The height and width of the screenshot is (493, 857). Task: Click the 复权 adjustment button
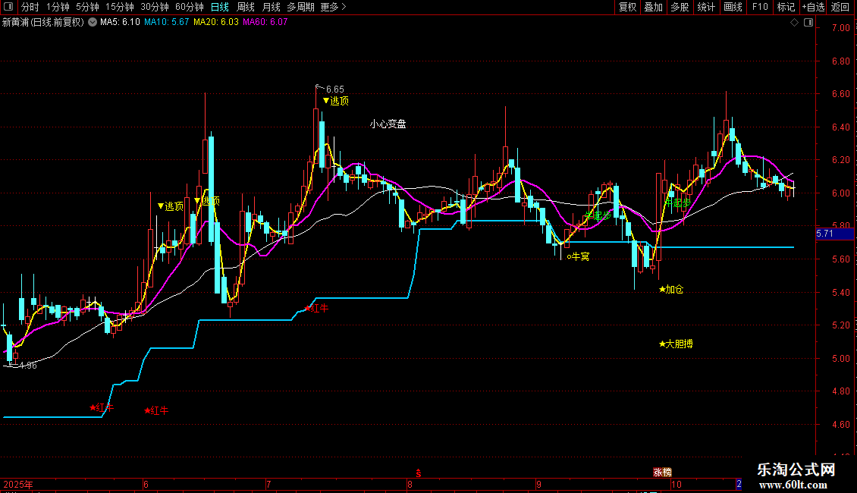coord(627,7)
